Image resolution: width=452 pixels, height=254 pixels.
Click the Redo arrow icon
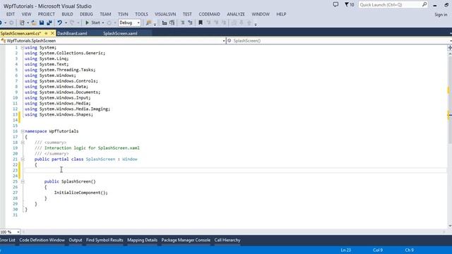72,23
